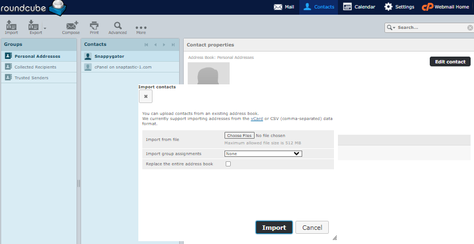
Task: Click the Choose Files button
Action: pyautogui.click(x=239, y=136)
